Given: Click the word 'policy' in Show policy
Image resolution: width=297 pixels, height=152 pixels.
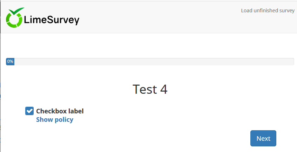Looking at the screenshot, I should [x=63, y=120].
